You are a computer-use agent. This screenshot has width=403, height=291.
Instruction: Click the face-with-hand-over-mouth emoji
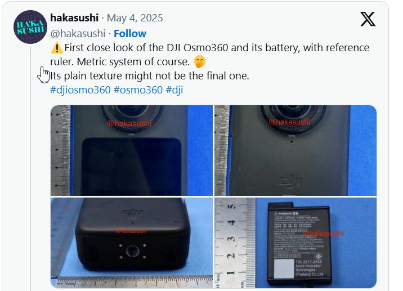pos(199,62)
